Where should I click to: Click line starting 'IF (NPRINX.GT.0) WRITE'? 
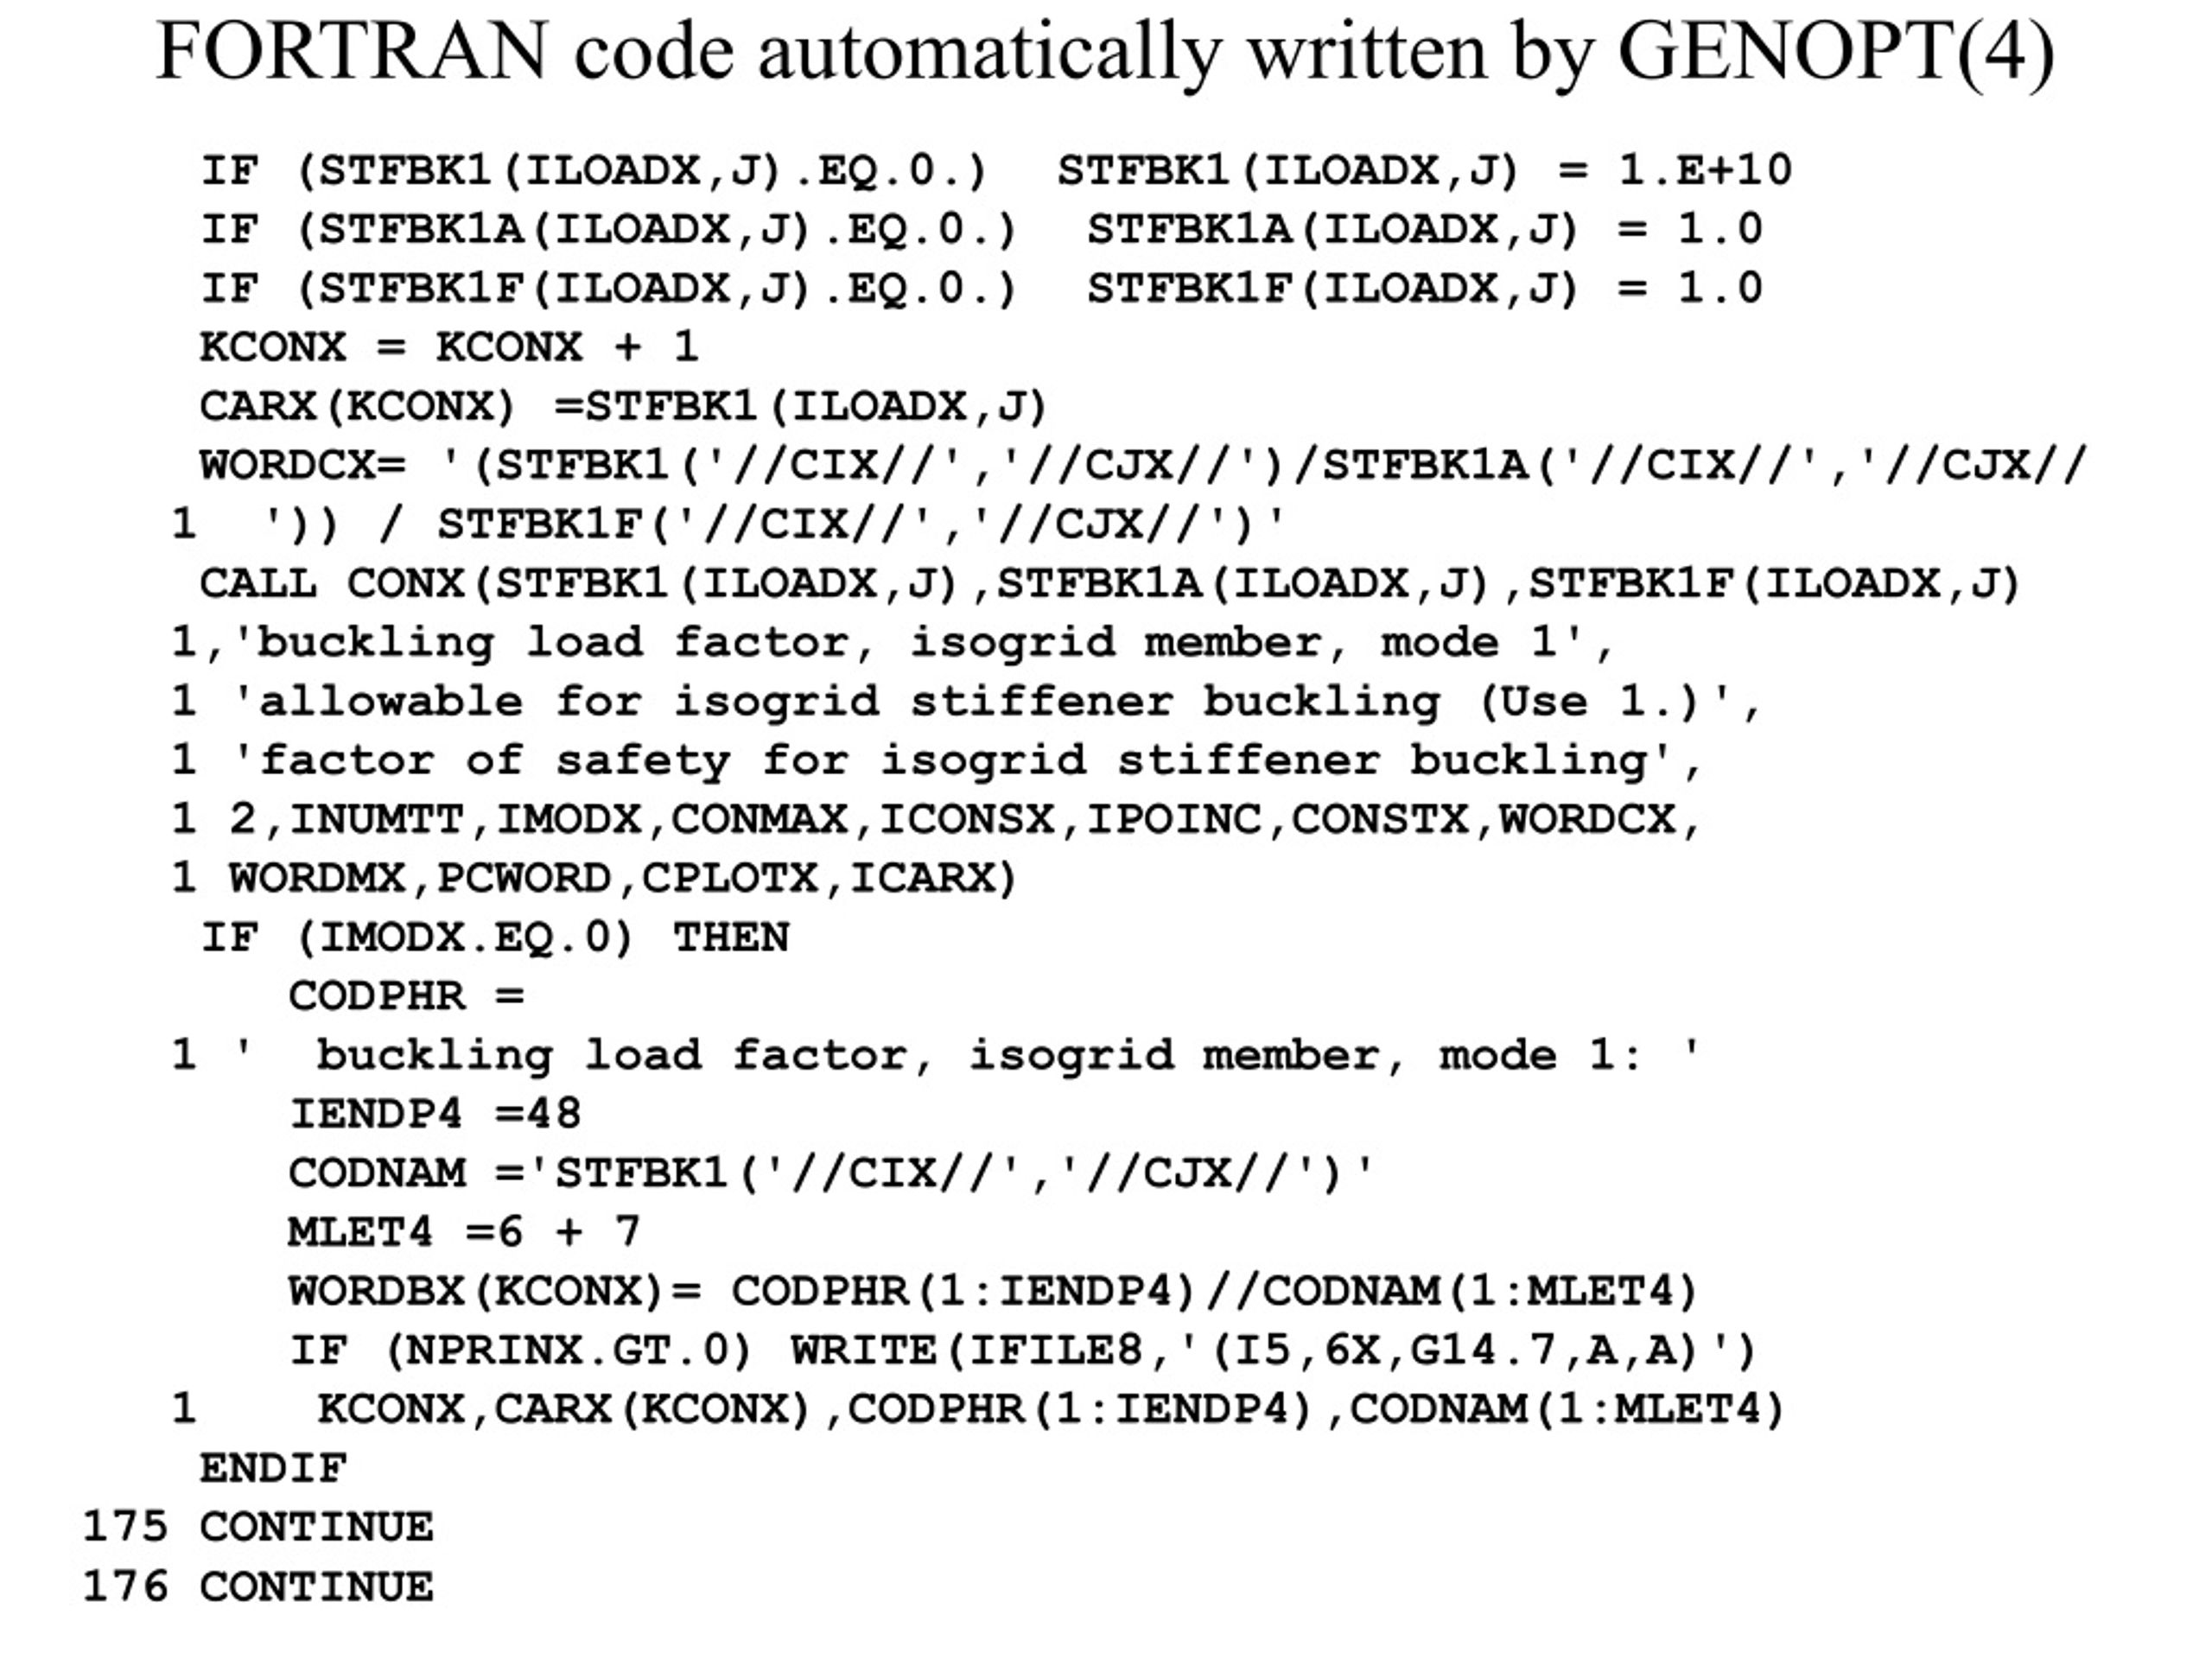point(1023,1350)
